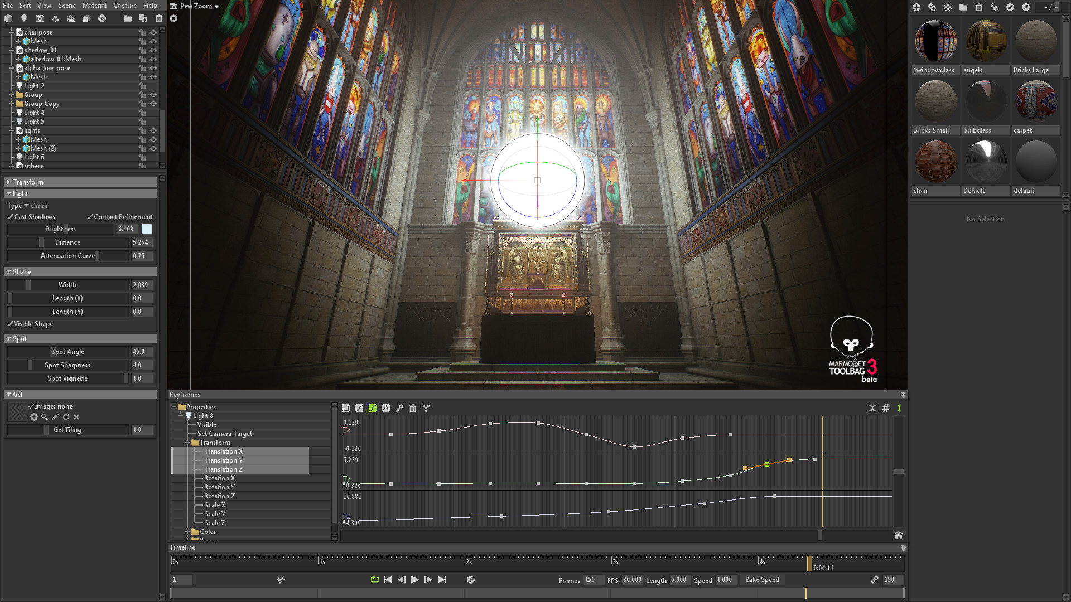Click Translation Z keyframe track

coord(224,469)
